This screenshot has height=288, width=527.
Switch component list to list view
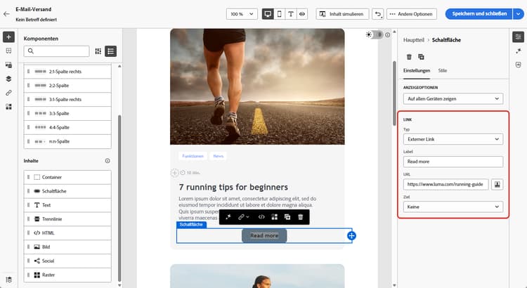pyautogui.click(x=111, y=51)
